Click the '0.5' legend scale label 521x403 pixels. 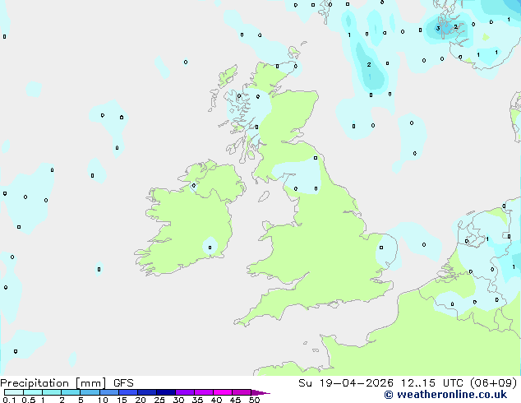click(x=29, y=400)
